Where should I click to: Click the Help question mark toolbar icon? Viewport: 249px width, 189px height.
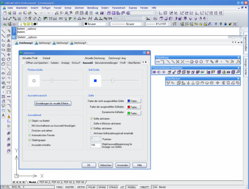click(x=102, y=13)
